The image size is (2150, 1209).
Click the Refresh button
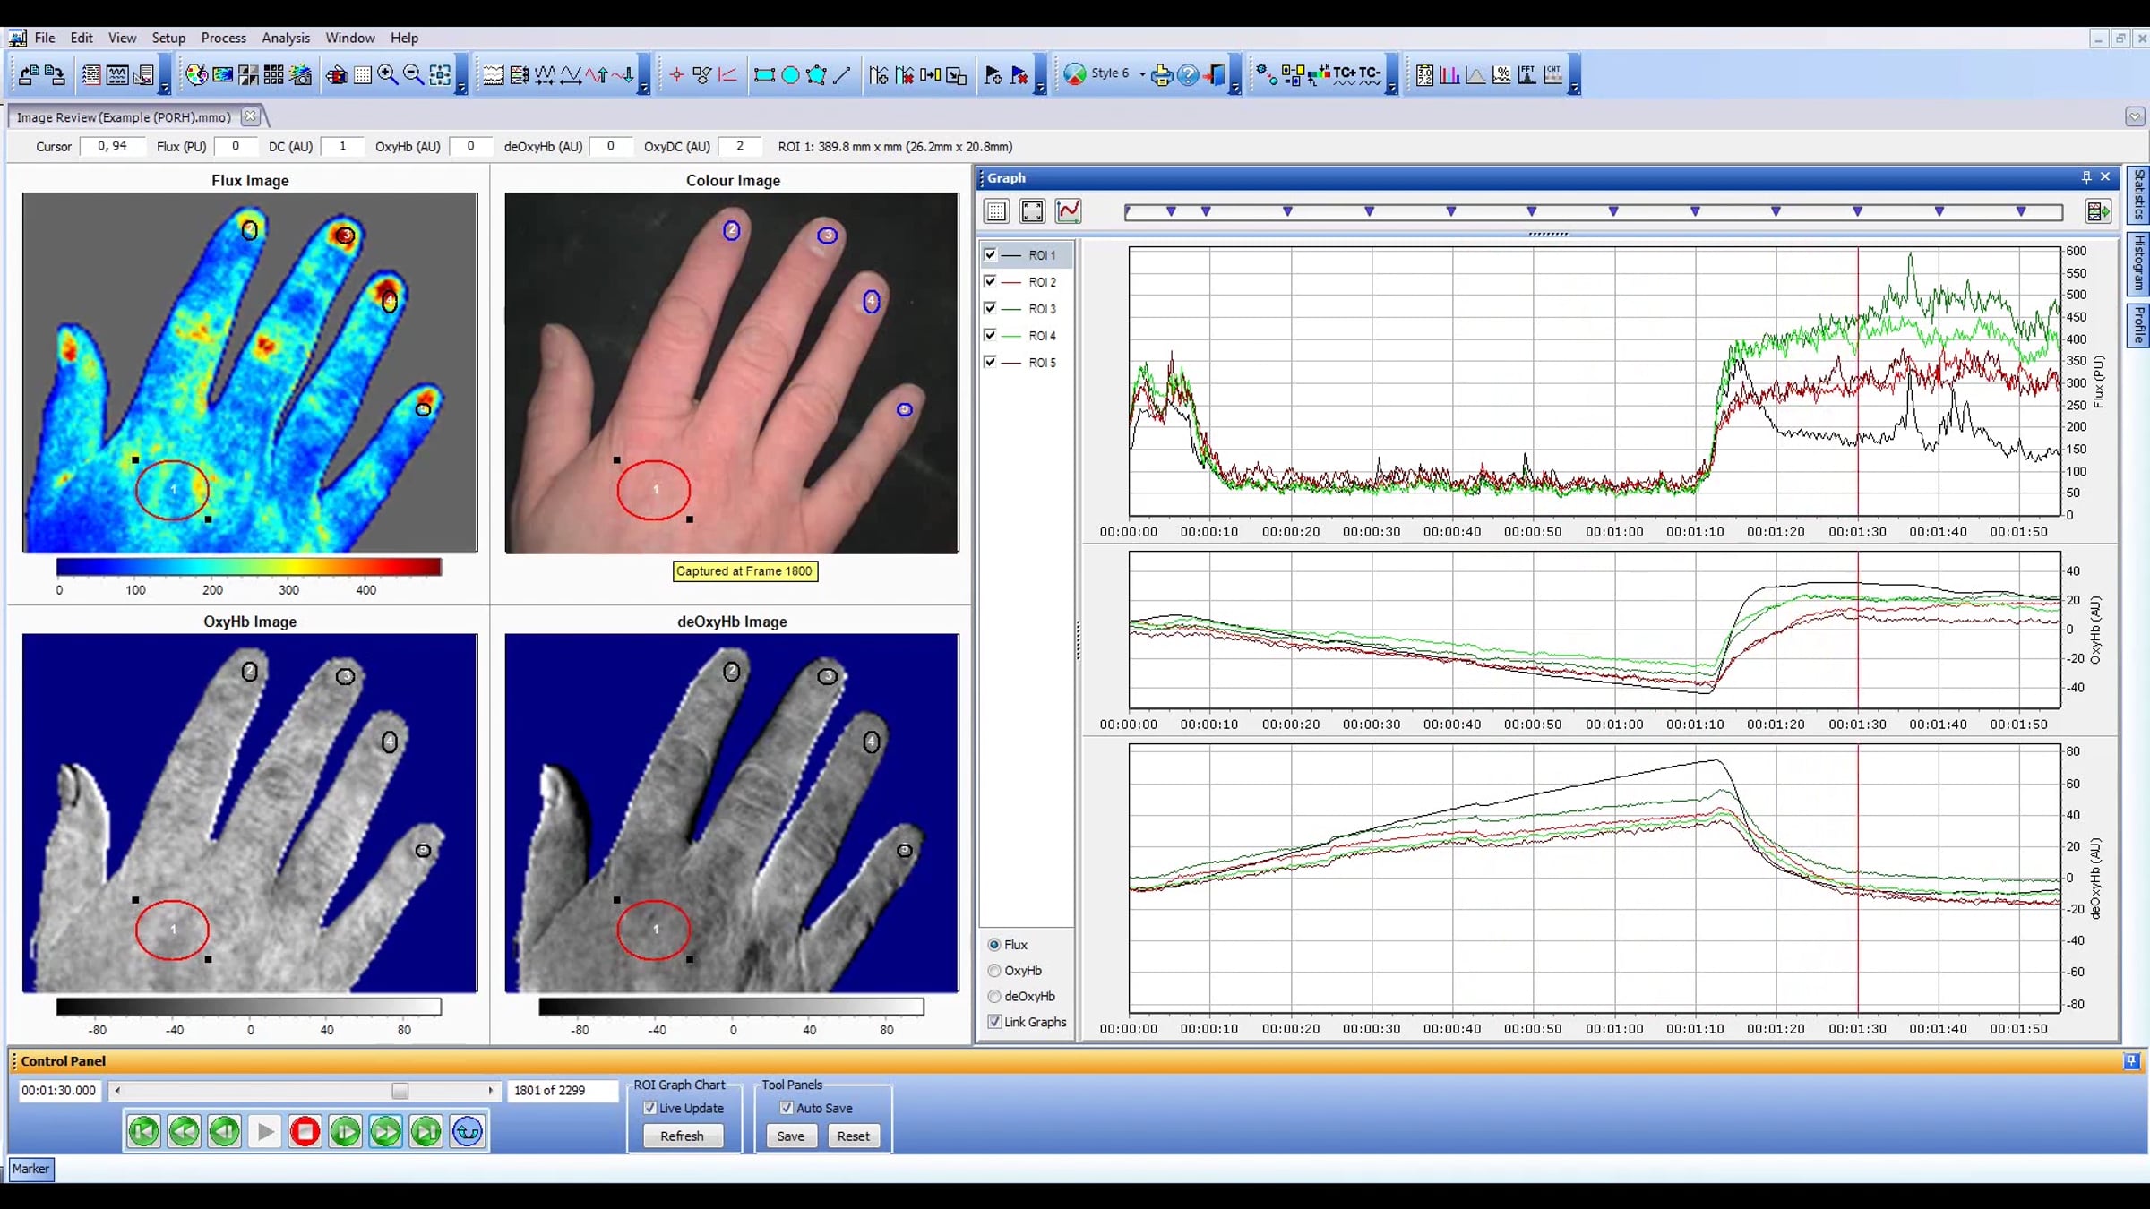683,1136
